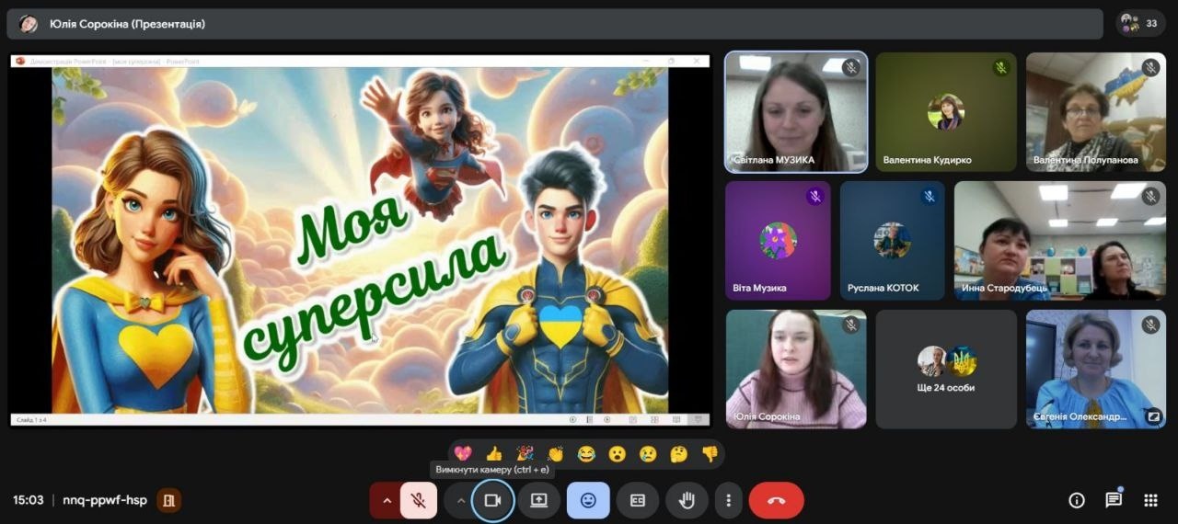The height and width of the screenshot is (524, 1178).
Task: Send the thumbs up reaction
Action: coord(494,453)
